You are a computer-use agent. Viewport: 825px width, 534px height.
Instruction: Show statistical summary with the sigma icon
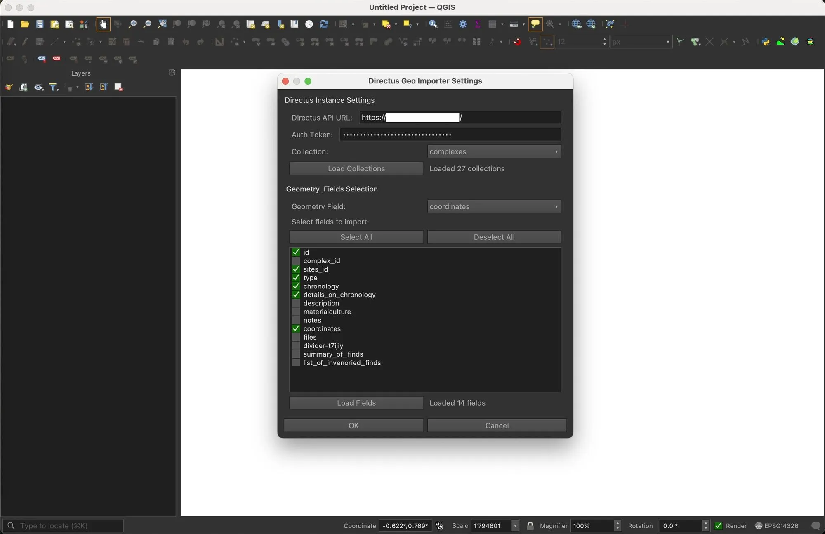click(478, 24)
